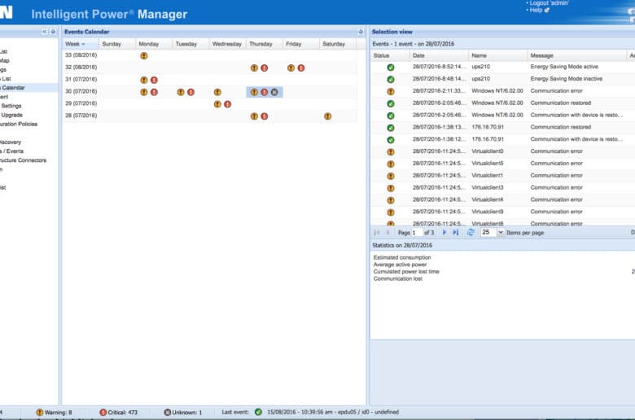Open Settings in the left sidebar
The width and height of the screenshot is (635, 420).
(x=11, y=106)
